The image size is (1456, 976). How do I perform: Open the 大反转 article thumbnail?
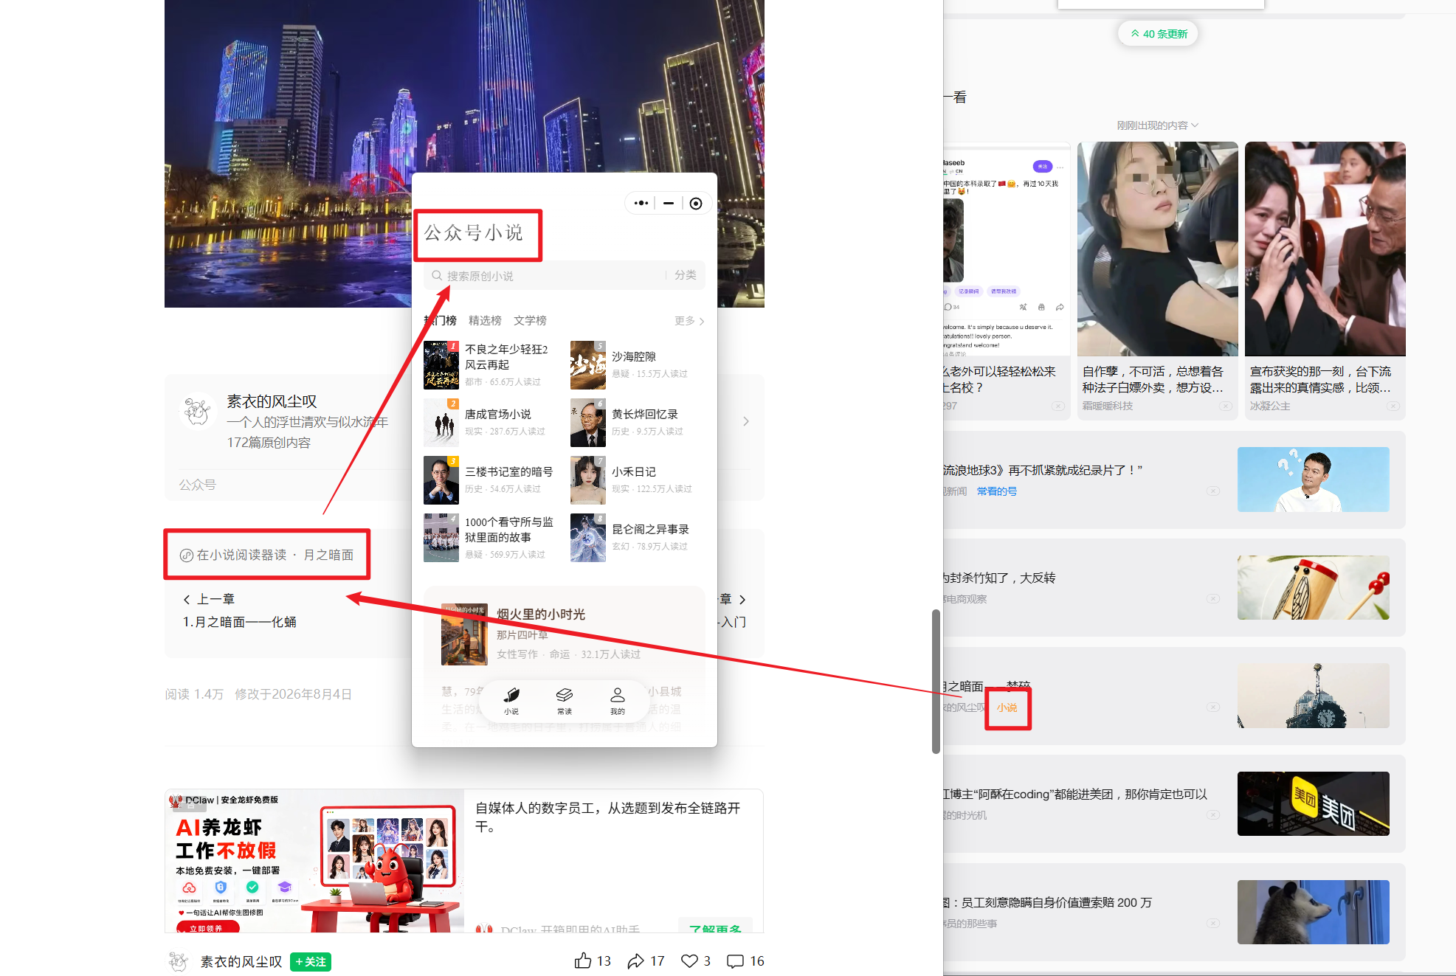(1314, 587)
